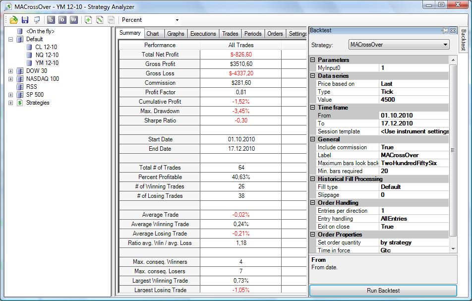Viewport: 472px width, 301px height.
Task: Click the greyed-out minus remove icon
Action: pos(111,20)
